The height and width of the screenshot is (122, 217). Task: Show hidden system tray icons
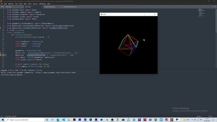[x=192, y=120]
